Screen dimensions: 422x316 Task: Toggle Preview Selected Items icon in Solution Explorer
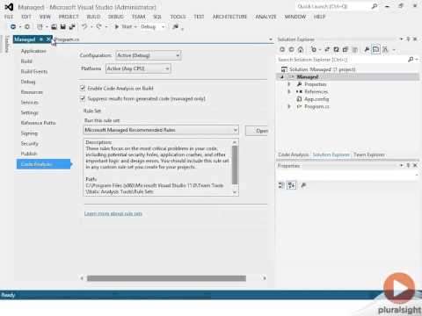(x=375, y=49)
